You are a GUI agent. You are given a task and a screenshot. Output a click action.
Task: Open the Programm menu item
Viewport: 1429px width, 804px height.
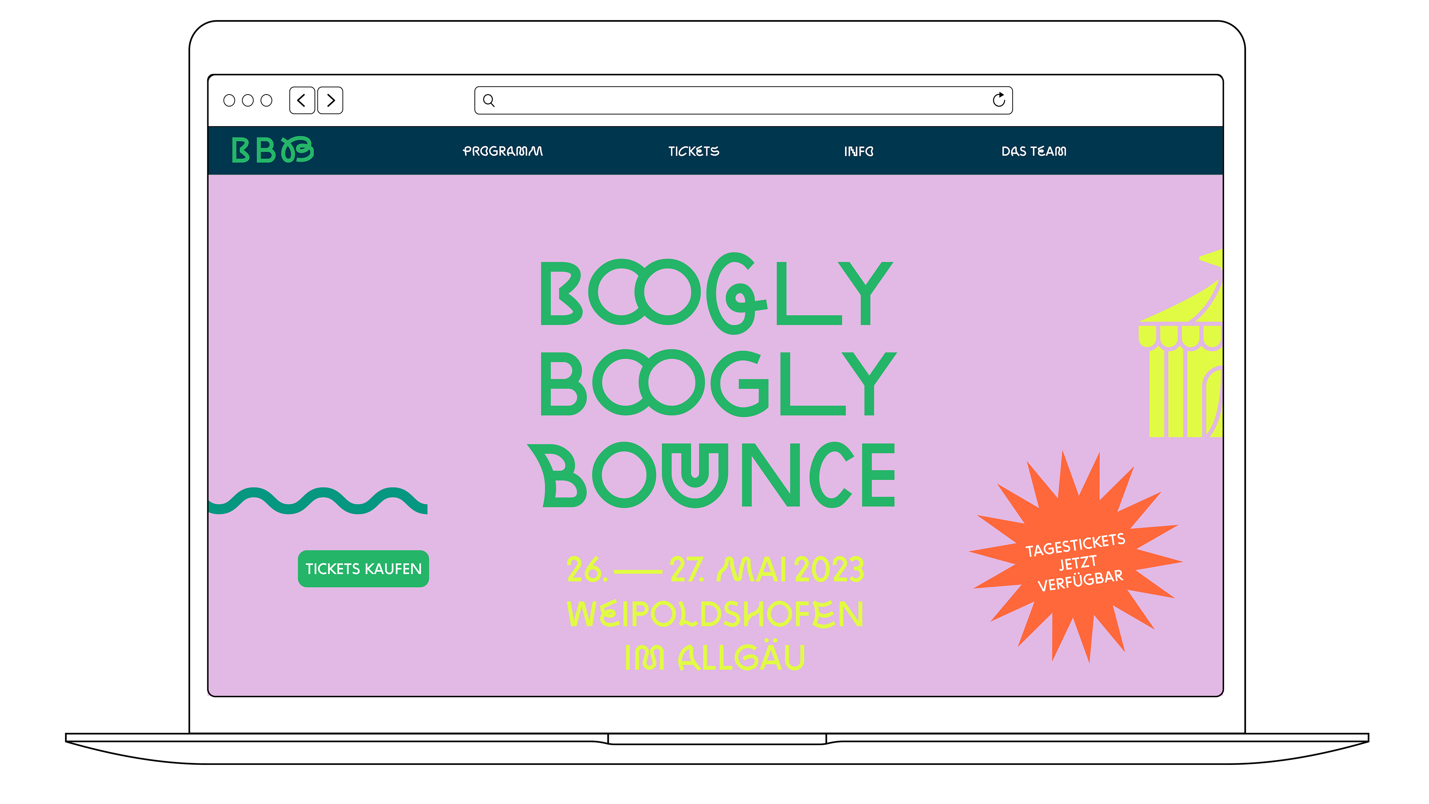click(x=503, y=151)
